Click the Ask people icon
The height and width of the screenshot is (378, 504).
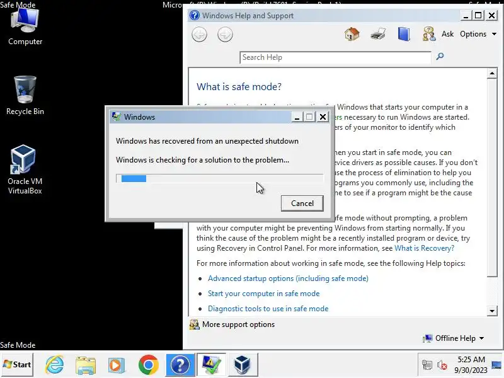(429, 34)
